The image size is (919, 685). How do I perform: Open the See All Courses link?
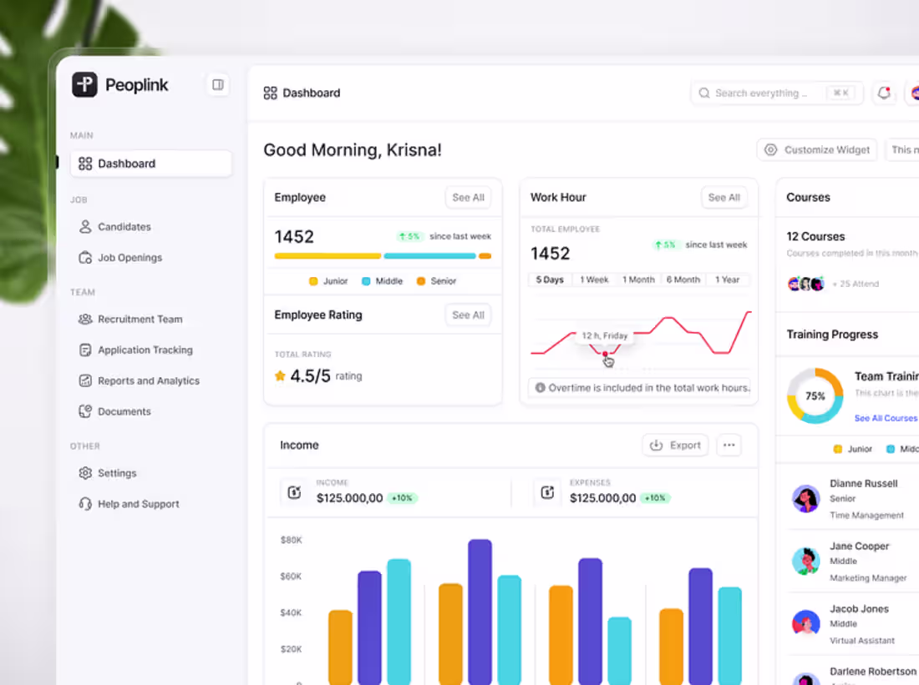885,418
